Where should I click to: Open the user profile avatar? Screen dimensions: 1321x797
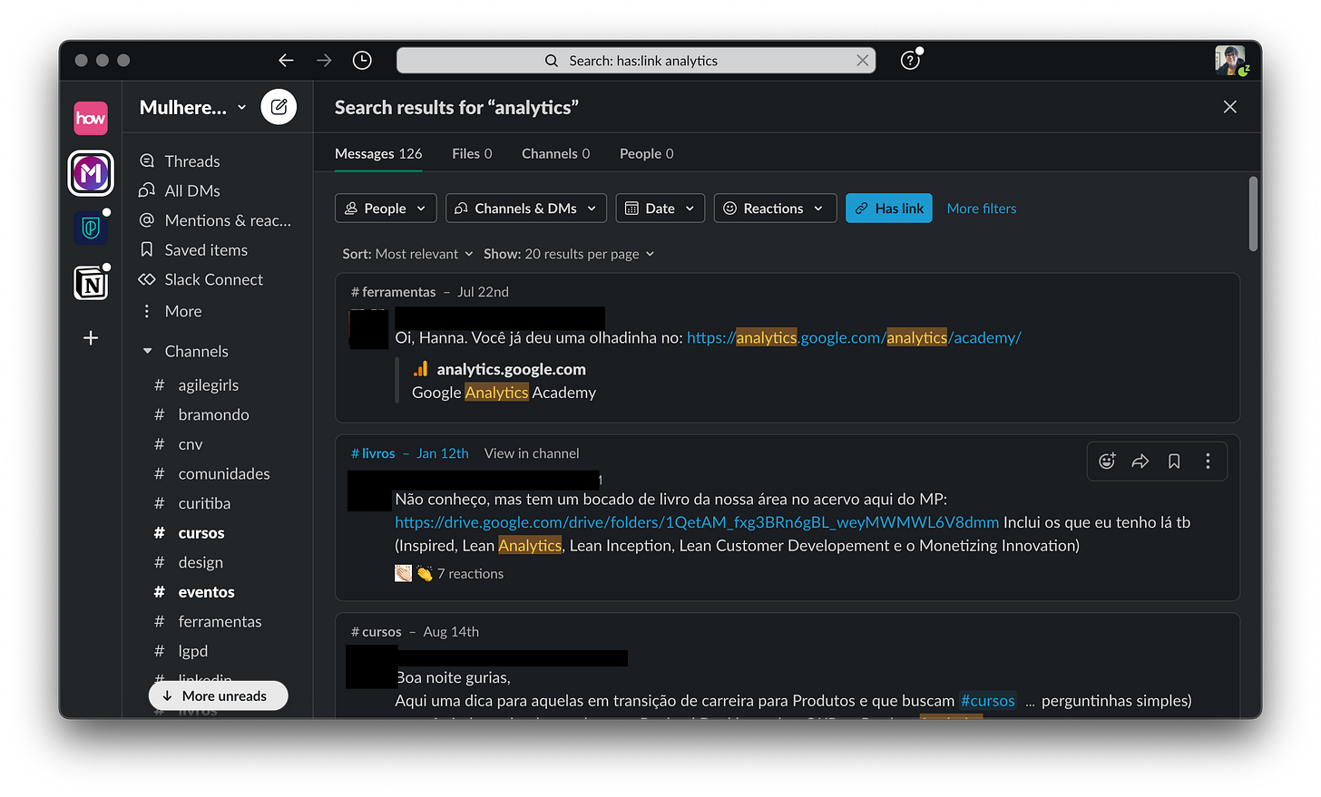[1230, 60]
